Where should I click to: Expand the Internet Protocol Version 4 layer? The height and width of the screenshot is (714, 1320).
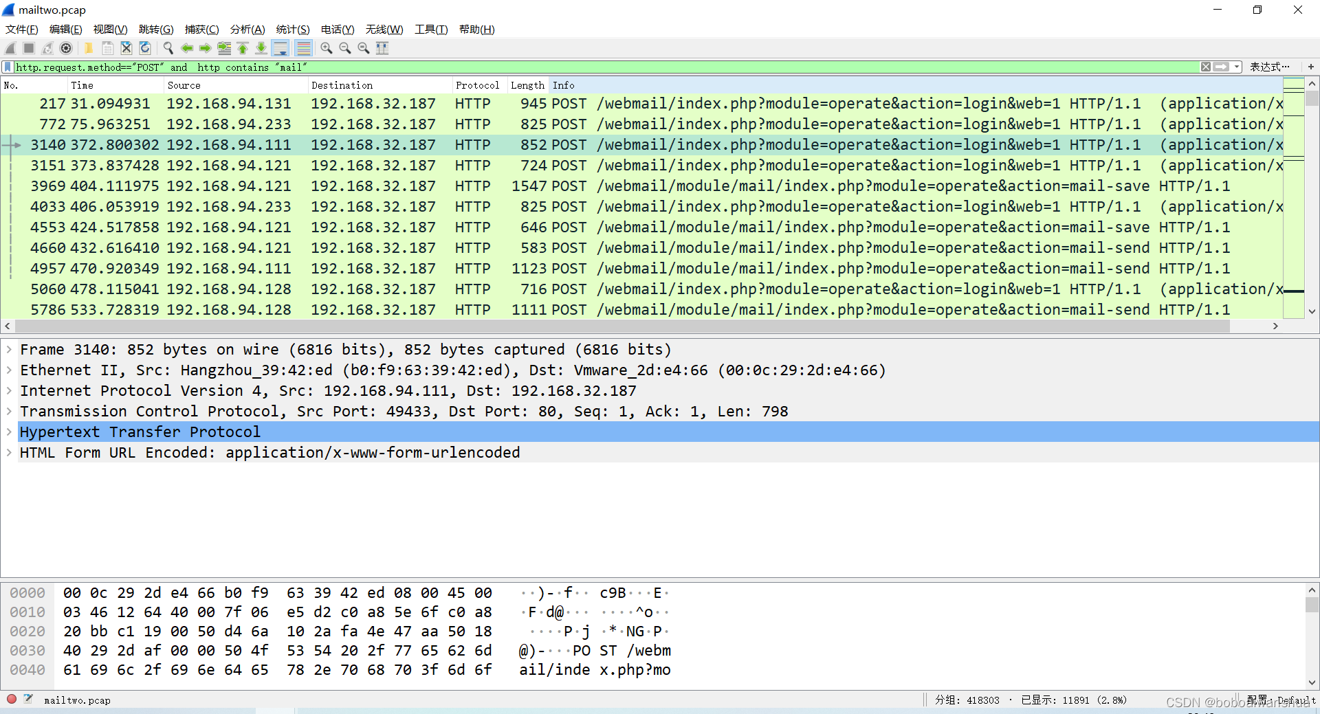coord(9,391)
